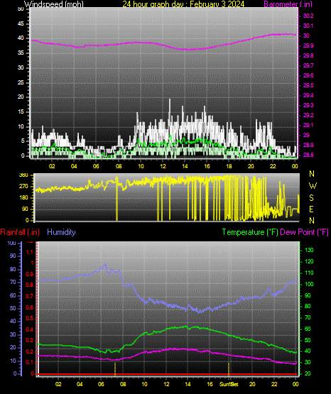Click the W compass label beside direction chart
This screenshot has height=394, width=331.
[x=313, y=186]
